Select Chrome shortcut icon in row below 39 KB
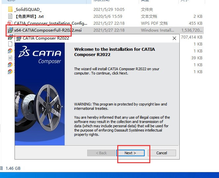The height and width of the screenshot is (178, 219). point(10,65)
